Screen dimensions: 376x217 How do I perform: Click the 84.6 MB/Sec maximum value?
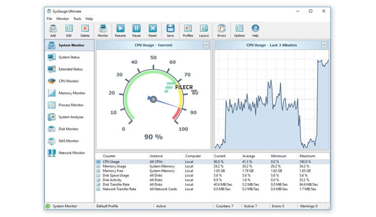click(x=309, y=185)
